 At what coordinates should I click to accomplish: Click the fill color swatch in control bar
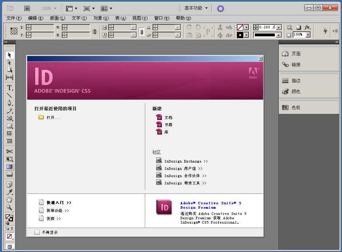click(x=240, y=28)
